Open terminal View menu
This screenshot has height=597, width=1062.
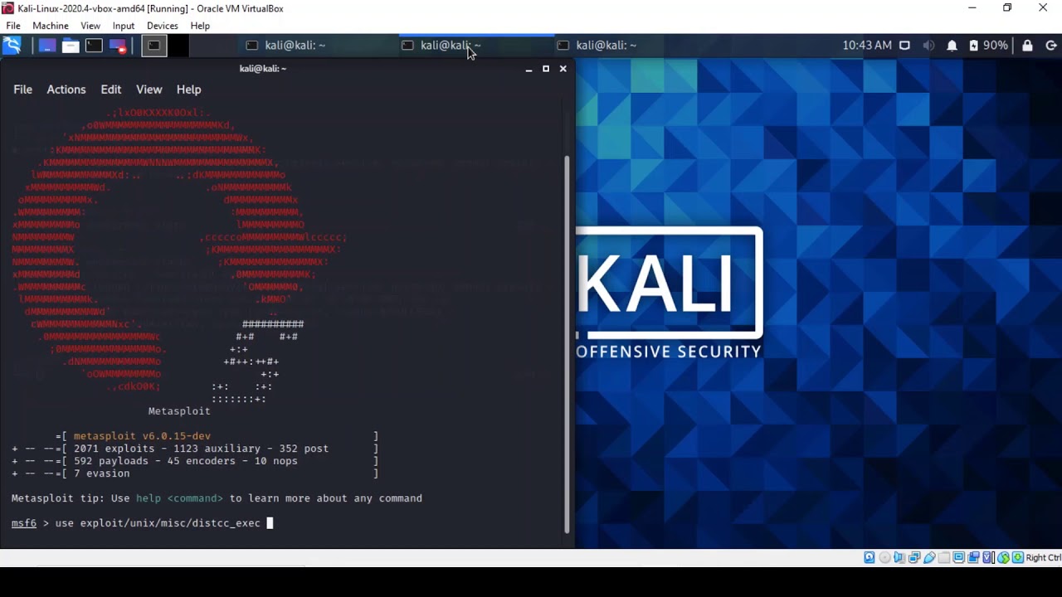click(149, 90)
